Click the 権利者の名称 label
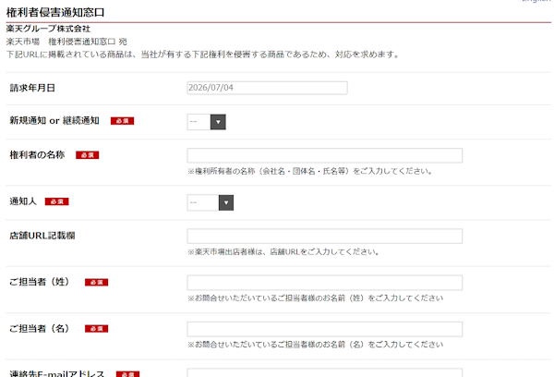The width and height of the screenshot is (554, 377). click(37, 155)
